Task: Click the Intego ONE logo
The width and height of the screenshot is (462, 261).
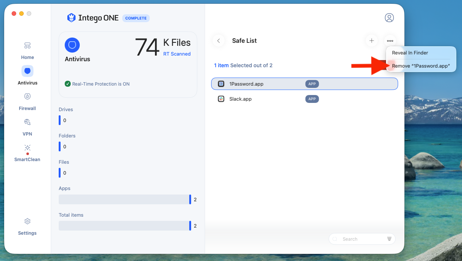Action: pyautogui.click(x=93, y=18)
